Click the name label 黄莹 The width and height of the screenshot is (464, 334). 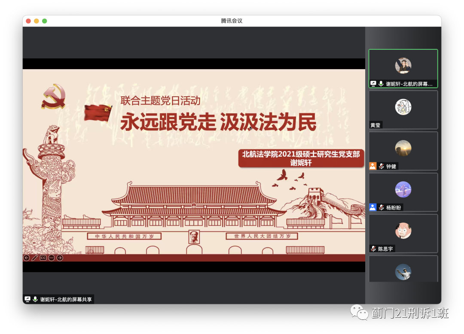click(375, 125)
